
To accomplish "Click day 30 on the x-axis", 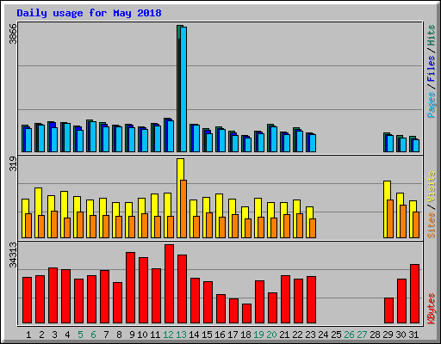I will [401, 335].
